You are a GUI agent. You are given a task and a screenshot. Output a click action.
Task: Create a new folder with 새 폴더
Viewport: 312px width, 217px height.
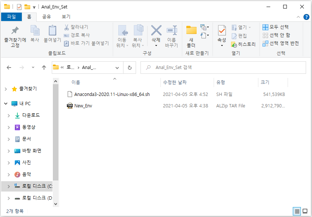click(x=191, y=37)
